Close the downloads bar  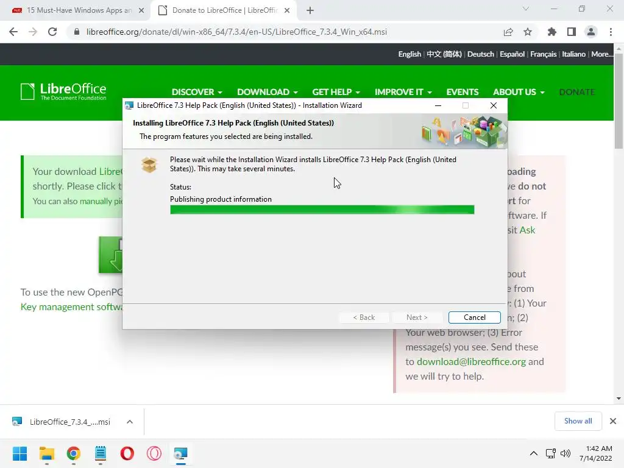click(613, 421)
